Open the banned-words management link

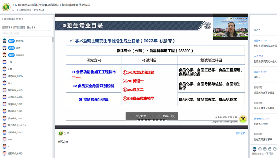(x=20, y=27)
